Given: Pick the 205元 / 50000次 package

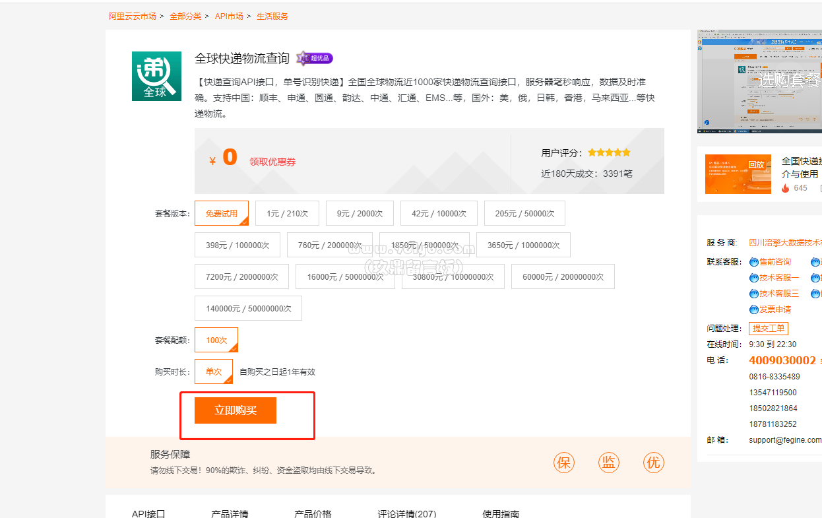Looking at the screenshot, I should click(524, 213).
